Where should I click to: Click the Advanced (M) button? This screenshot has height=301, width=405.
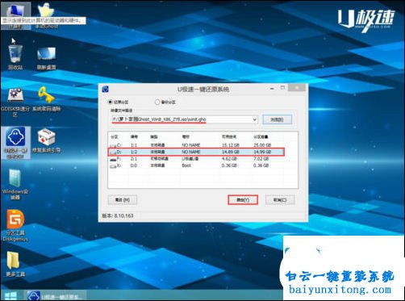tap(123, 200)
